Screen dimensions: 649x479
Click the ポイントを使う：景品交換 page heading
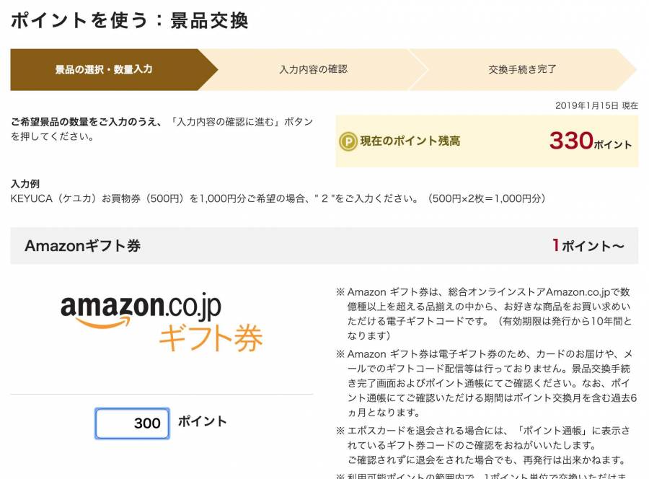tap(130, 20)
